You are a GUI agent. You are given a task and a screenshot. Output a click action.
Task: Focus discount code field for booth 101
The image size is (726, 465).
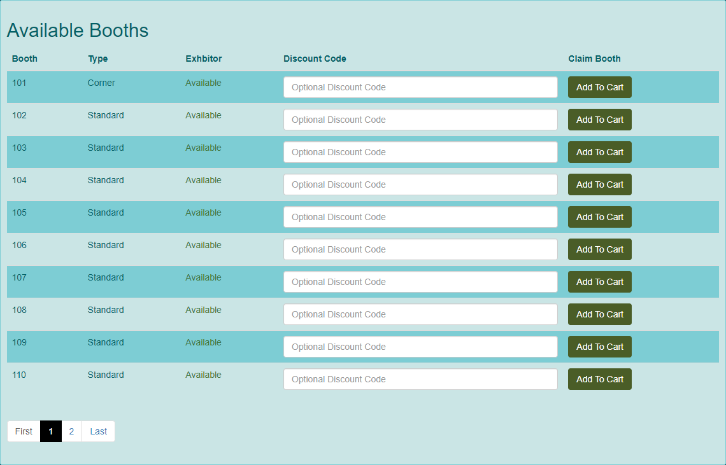tap(420, 87)
